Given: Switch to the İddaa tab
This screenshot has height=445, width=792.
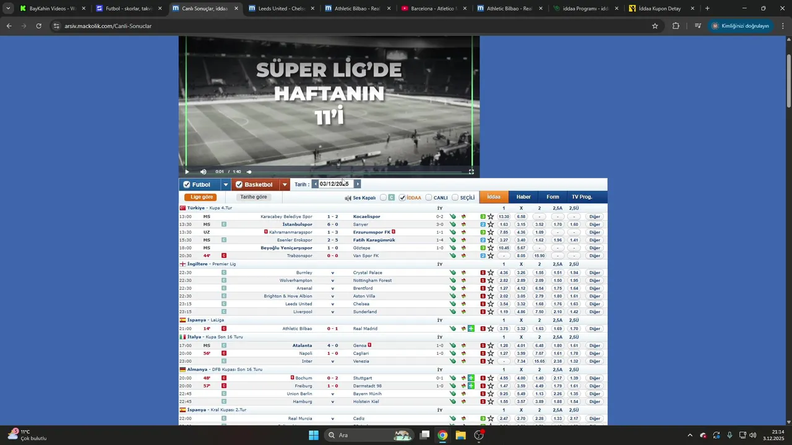Looking at the screenshot, I should pyautogui.click(x=494, y=197).
